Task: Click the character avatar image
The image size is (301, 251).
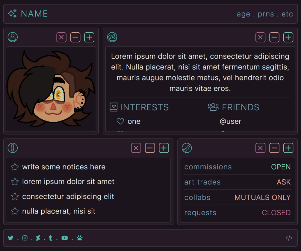Action: (x=51, y=89)
